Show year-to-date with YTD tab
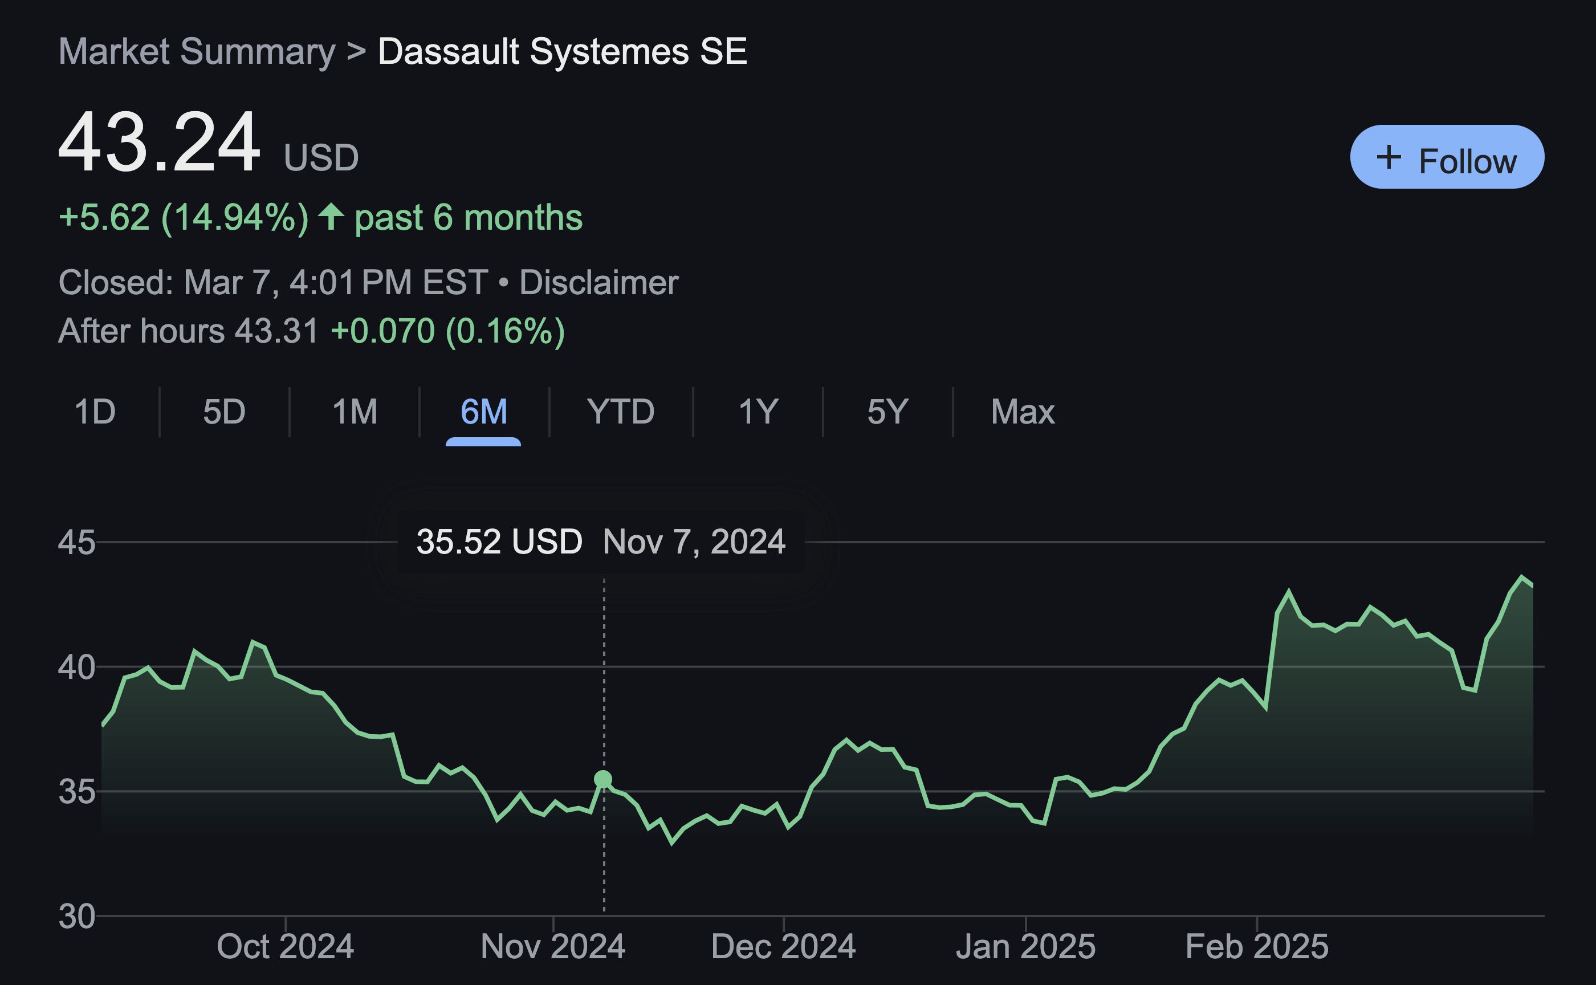This screenshot has width=1596, height=985. 620,412
